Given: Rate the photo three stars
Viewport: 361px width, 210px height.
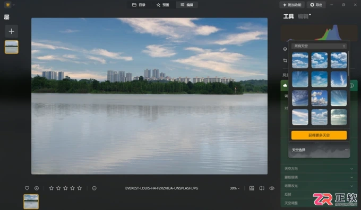Looking at the screenshot, I should click(65, 188).
